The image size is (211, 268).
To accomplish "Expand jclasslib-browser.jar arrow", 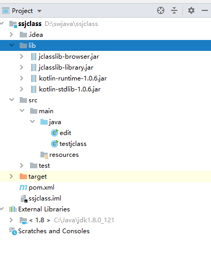I will [22, 56].
